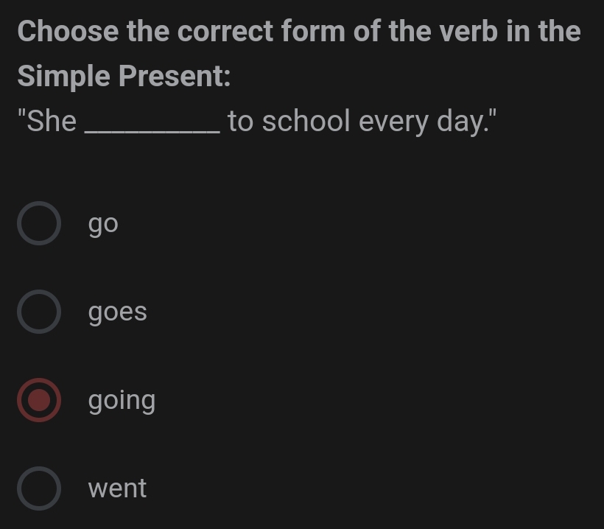The width and height of the screenshot is (604, 529).
Task: Click the word 'She' in the sentence
Action: click(x=51, y=121)
